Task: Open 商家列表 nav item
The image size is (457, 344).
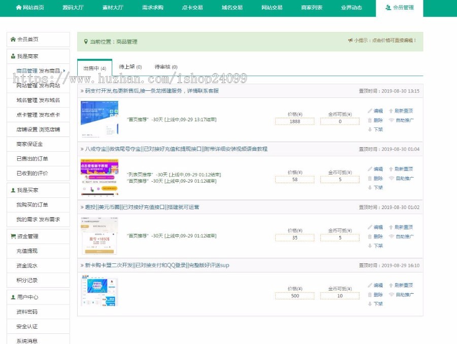Action: [312, 8]
